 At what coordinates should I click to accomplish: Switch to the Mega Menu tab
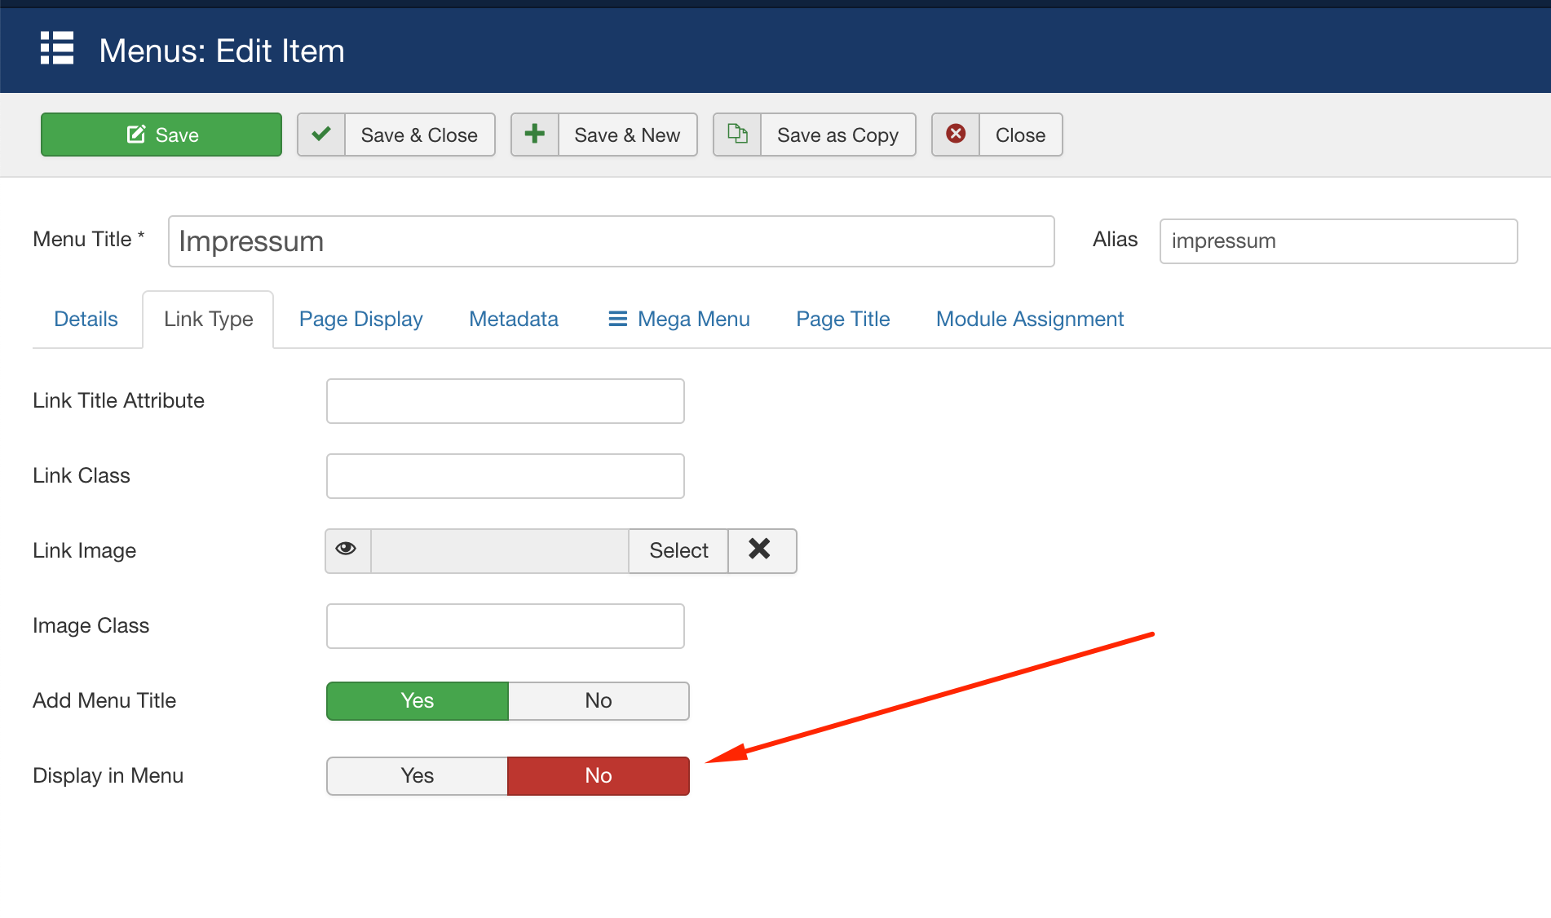[x=678, y=319]
